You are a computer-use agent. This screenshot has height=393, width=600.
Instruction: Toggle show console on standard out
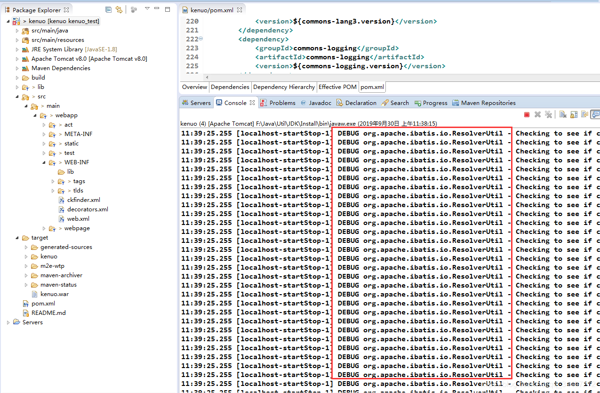(x=595, y=114)
